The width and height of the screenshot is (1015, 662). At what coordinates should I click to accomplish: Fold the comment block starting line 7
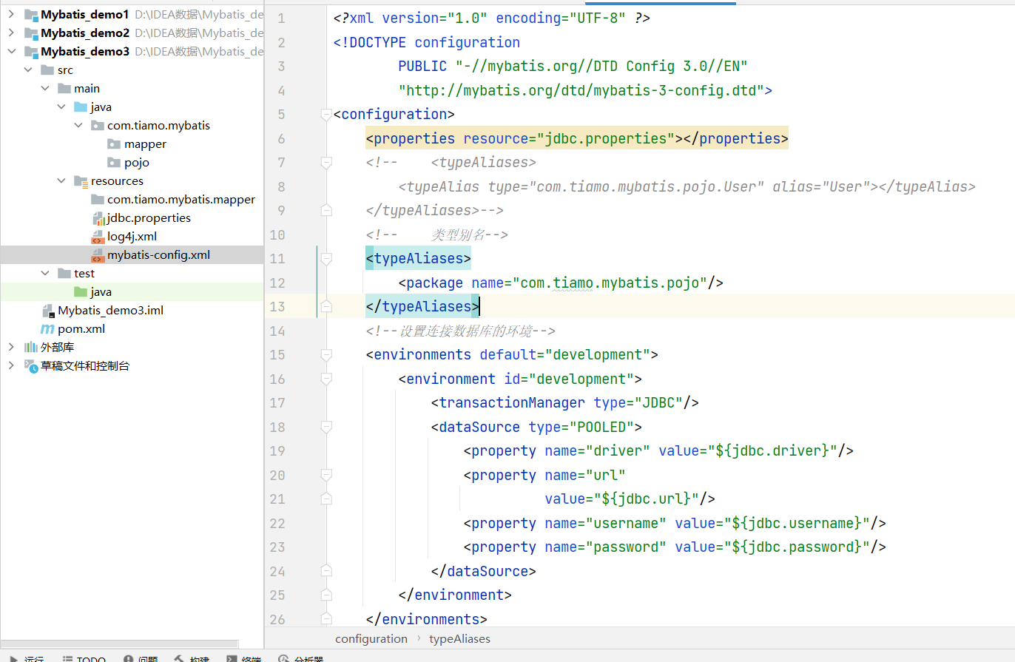click(326, 162)
